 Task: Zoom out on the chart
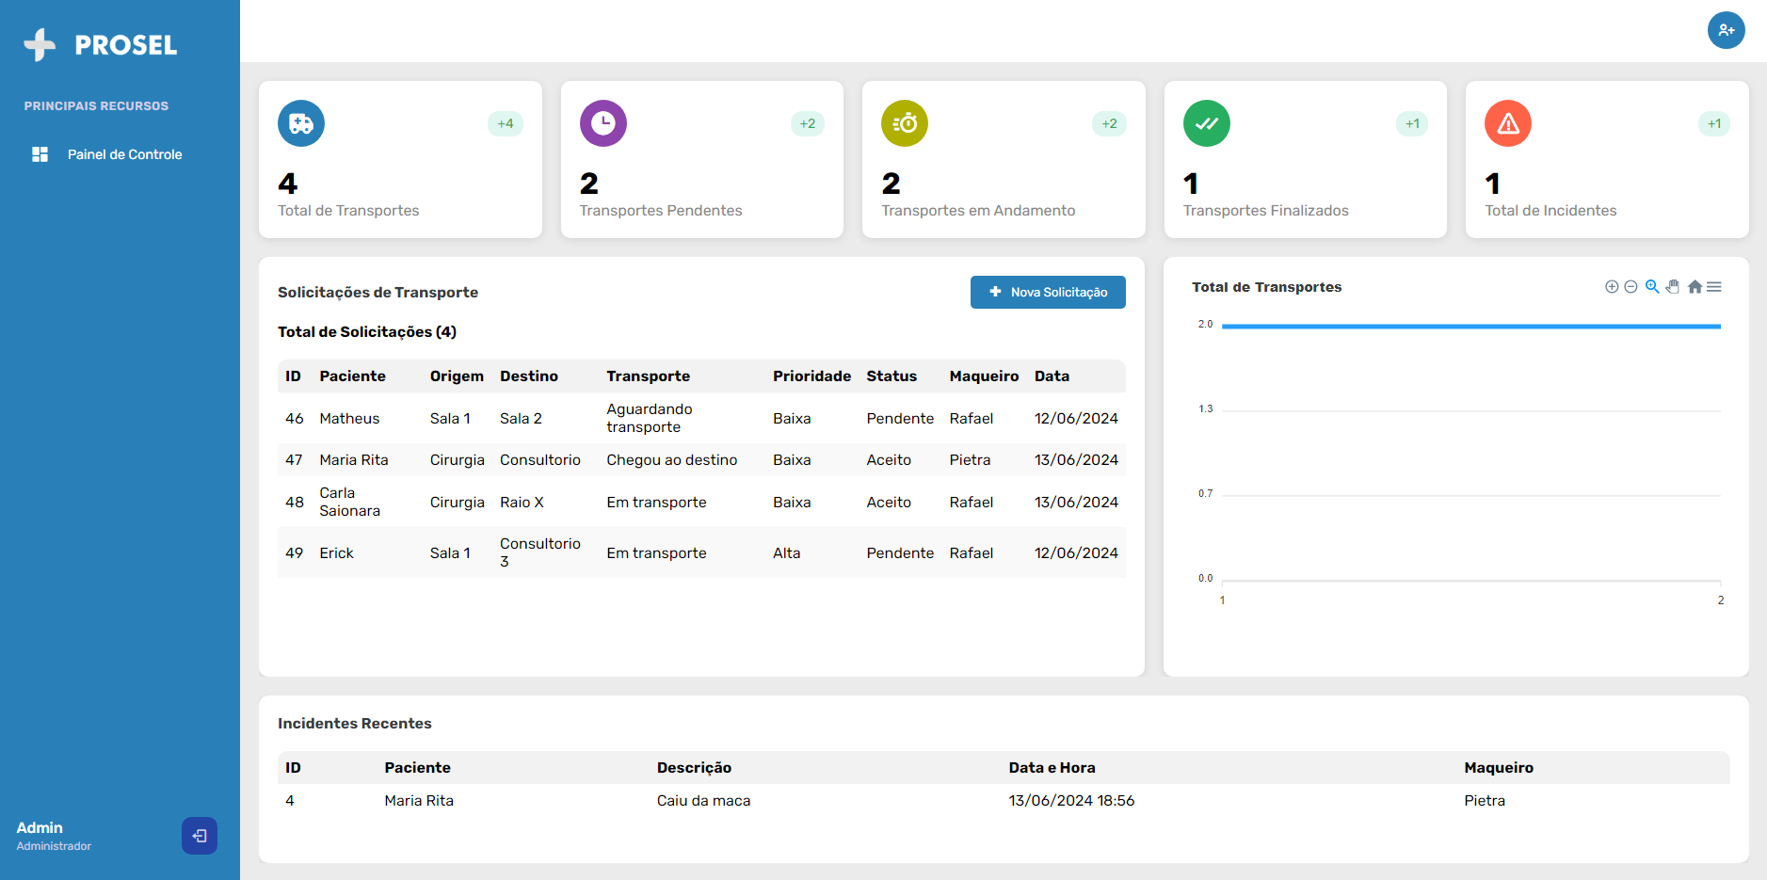click(x=1630, y=287)
